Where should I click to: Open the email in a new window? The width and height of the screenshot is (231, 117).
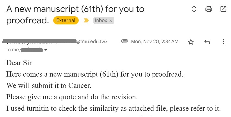pyautogui.click(x=223, y=9)
